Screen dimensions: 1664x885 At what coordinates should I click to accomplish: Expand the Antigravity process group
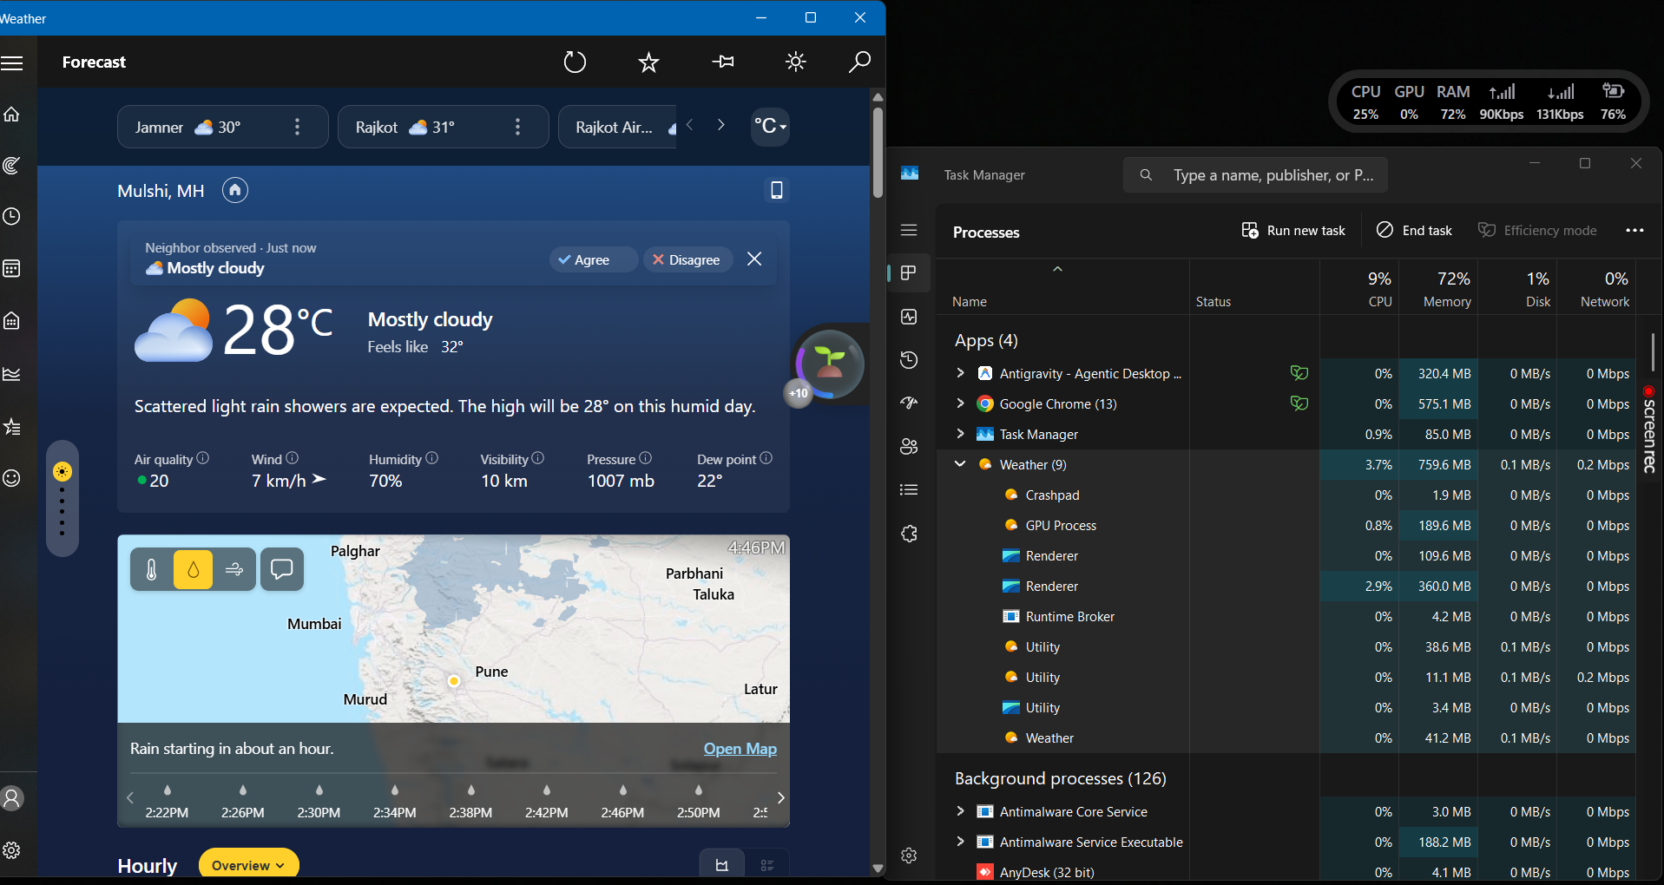point(960,373)
